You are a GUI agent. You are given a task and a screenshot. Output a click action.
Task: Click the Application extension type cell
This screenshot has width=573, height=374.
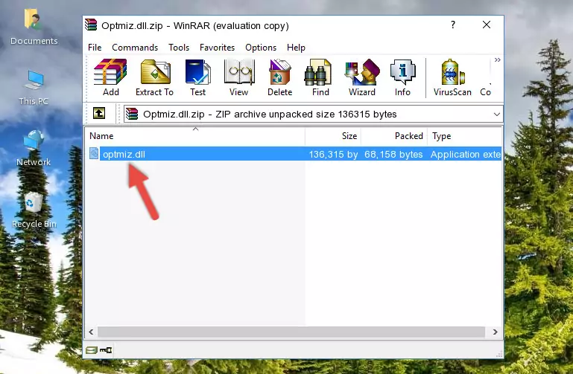[466, 154]
